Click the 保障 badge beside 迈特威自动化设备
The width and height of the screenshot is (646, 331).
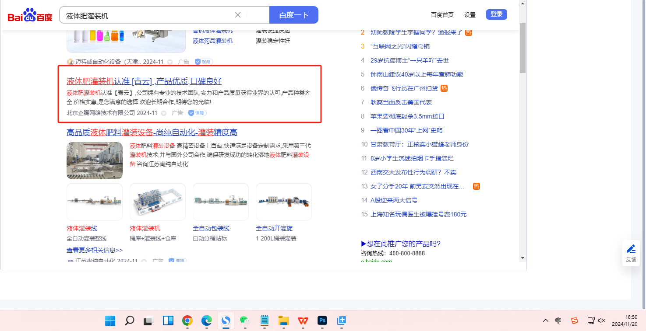point(204,62)
